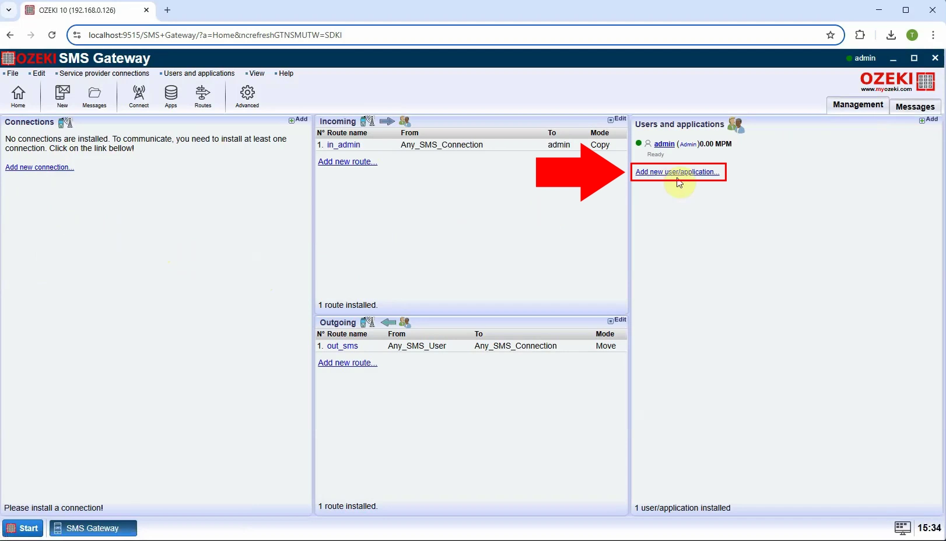Switch to the Messages tab
946x541 pixels.
pos(915,107)
